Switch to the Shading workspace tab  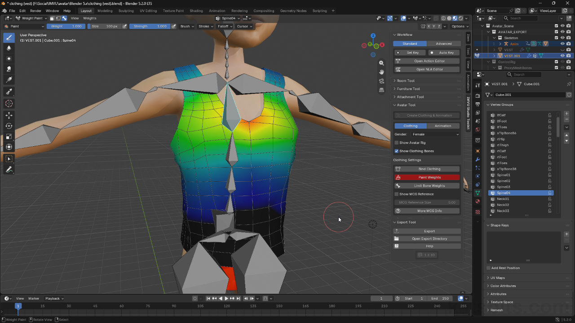(196, 11)
